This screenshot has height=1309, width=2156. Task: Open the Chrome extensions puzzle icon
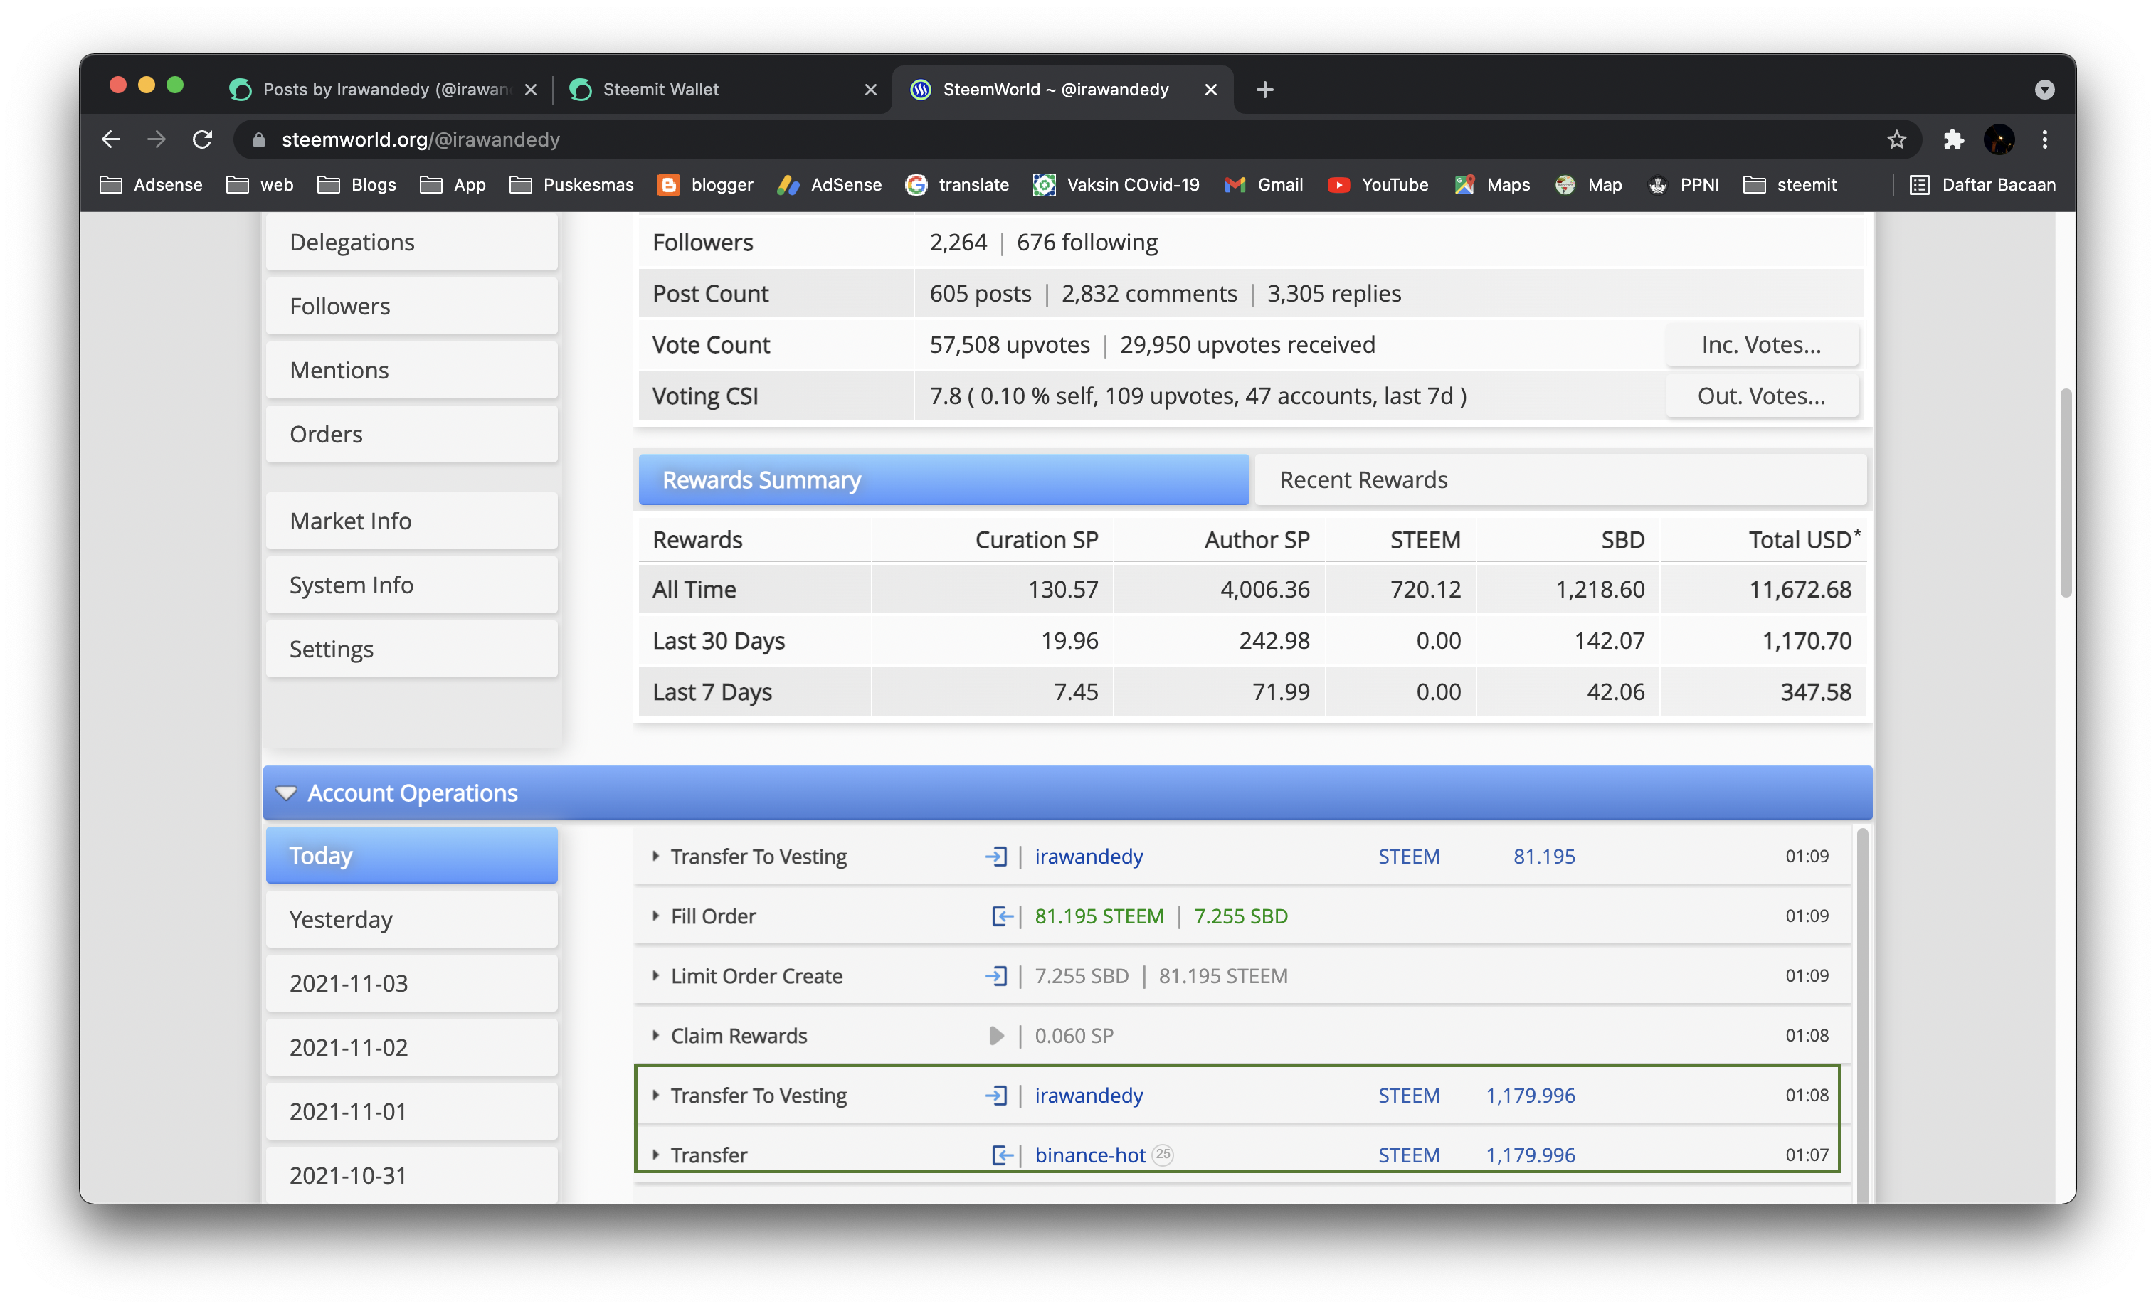[x=1953, y=139]
